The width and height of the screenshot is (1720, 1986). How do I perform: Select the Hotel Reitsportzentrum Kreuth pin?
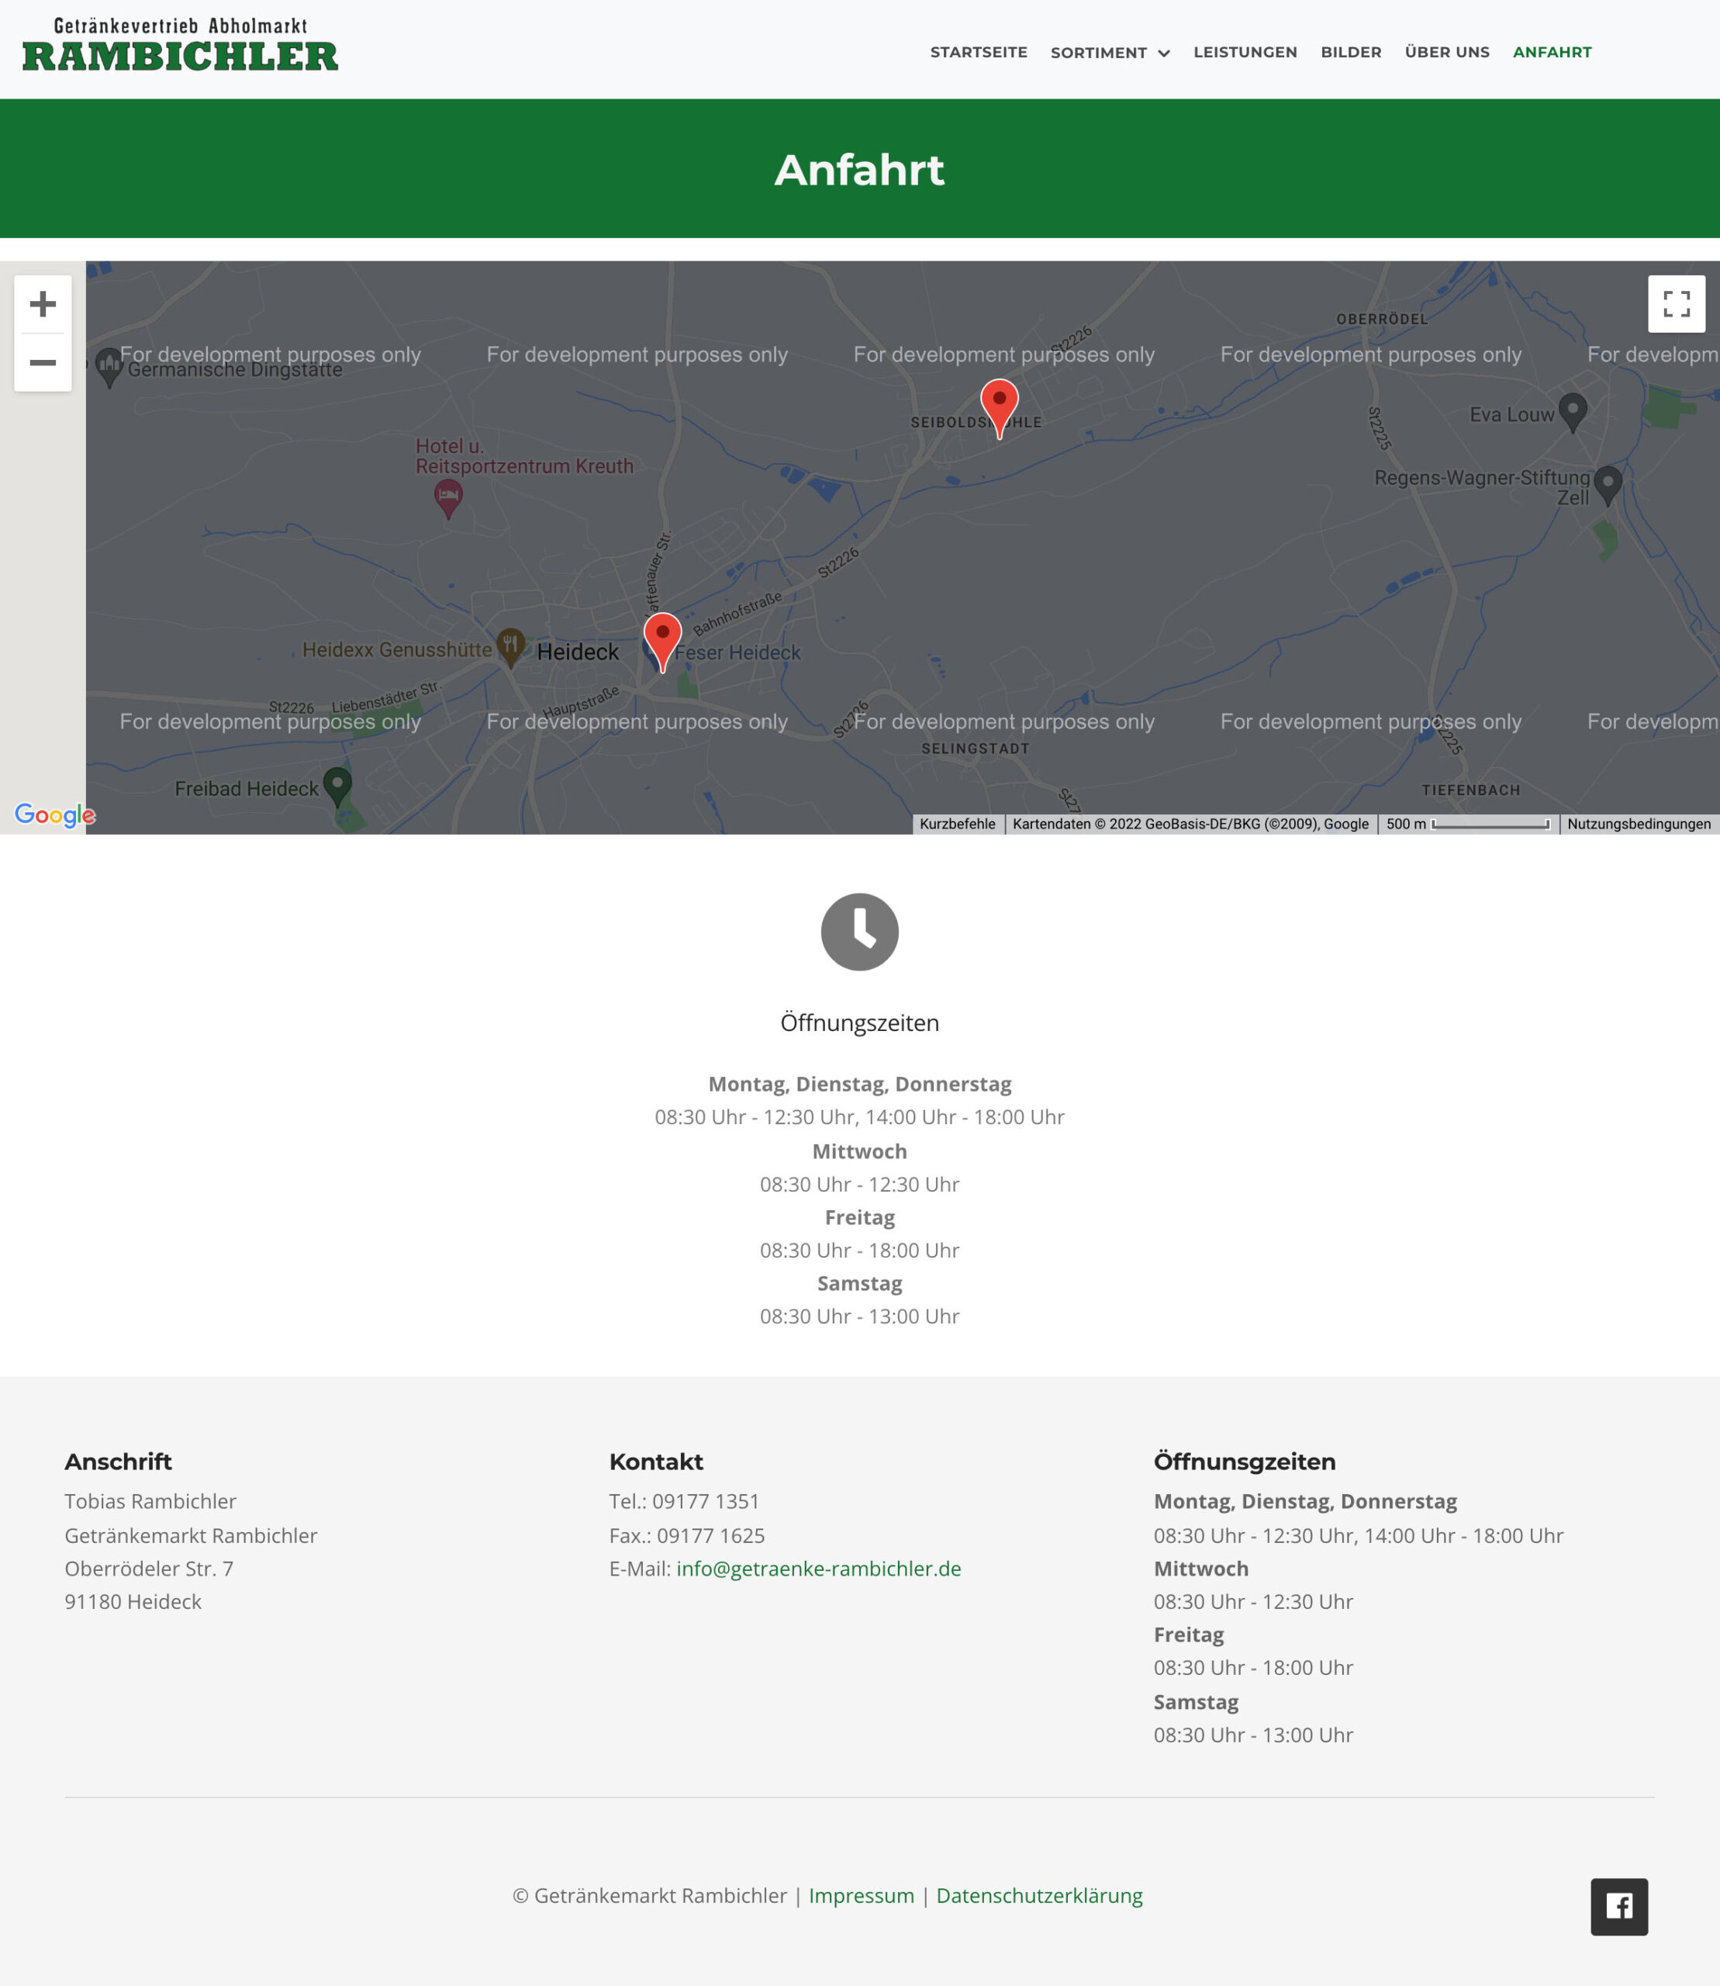tap(448, 500)
